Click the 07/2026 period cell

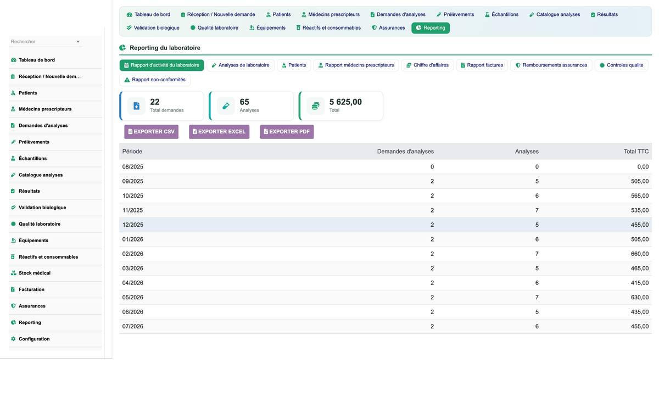pyautogui.click(x=133, y=326)
